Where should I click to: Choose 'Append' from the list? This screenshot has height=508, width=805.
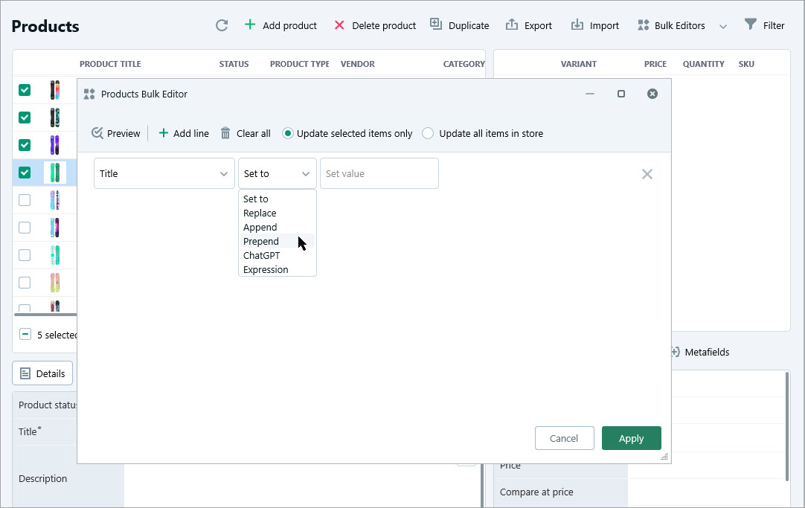coord(260,228)
